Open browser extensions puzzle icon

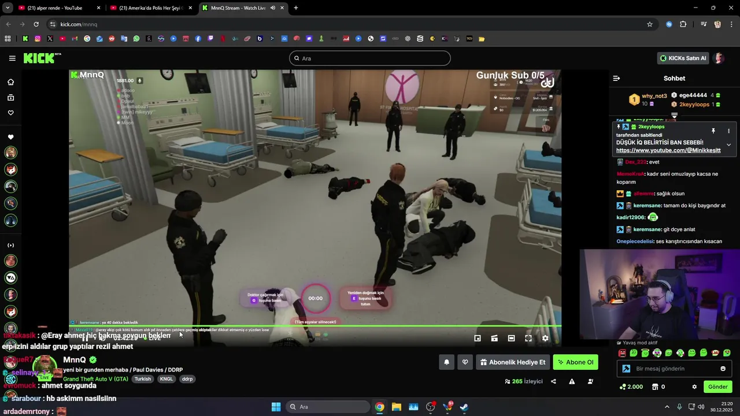coord(683,24)
